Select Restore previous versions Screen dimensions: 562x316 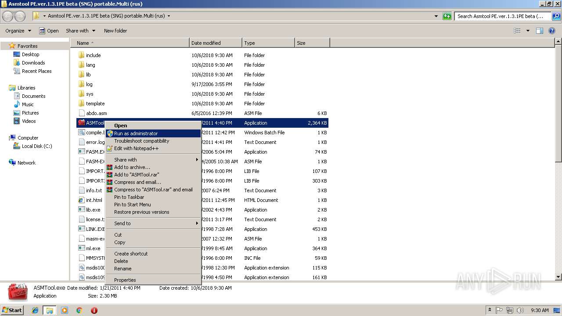click(153, 212)
